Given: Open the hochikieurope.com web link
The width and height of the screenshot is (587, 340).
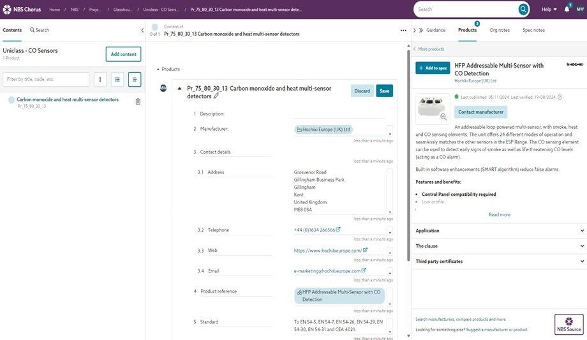Looking at the screenshot, I should tap(328, 251).
